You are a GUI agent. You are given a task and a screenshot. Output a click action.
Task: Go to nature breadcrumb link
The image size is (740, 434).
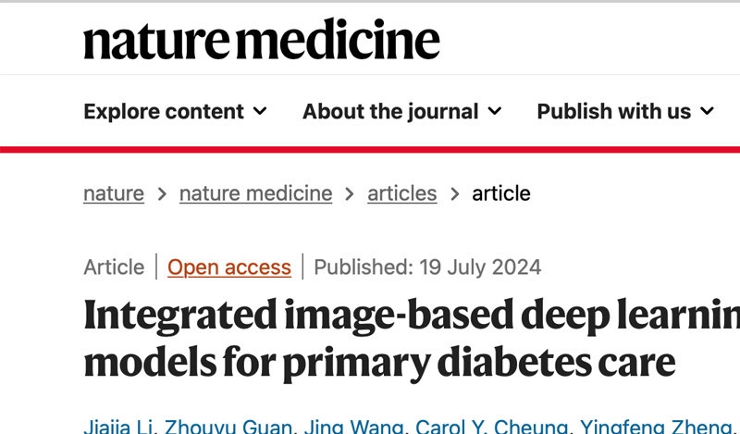click(x=114, y=193)
